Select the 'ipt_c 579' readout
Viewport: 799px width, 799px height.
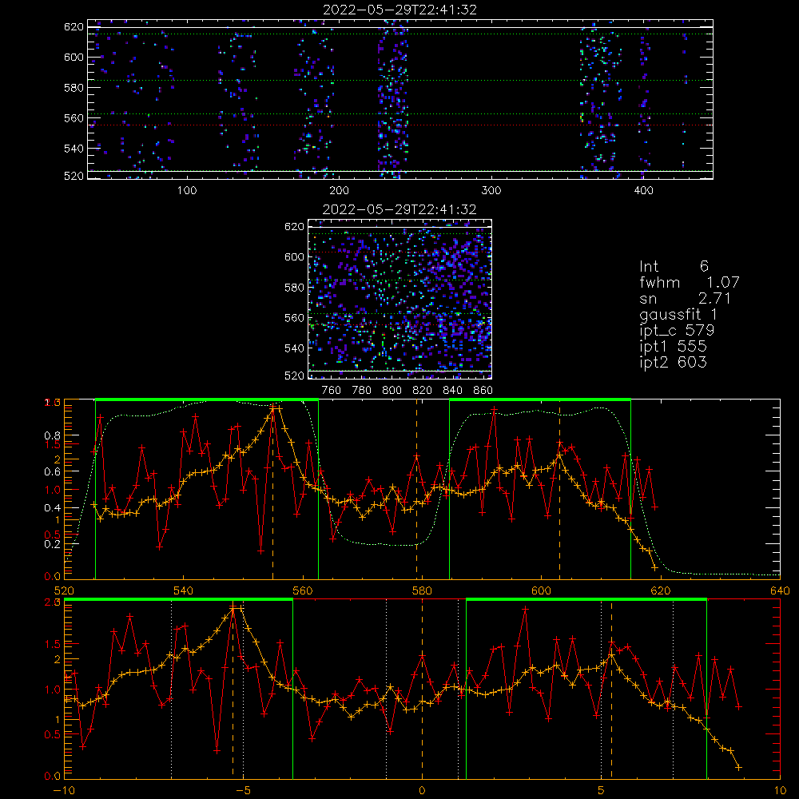[x=677, y=331]
